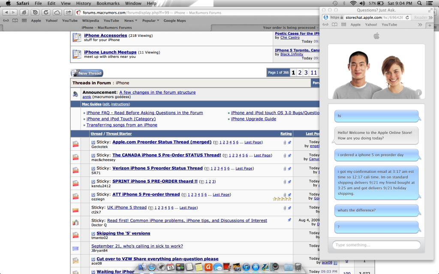Open Launchpad rocket icon in Dock
This screenshot has height=274, width=439.
(161, 267)
